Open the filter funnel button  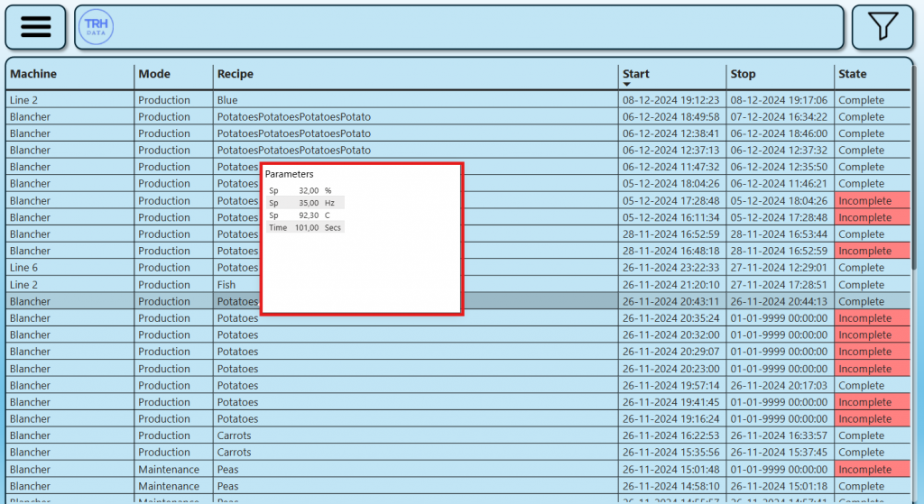[x=882, y=27]
